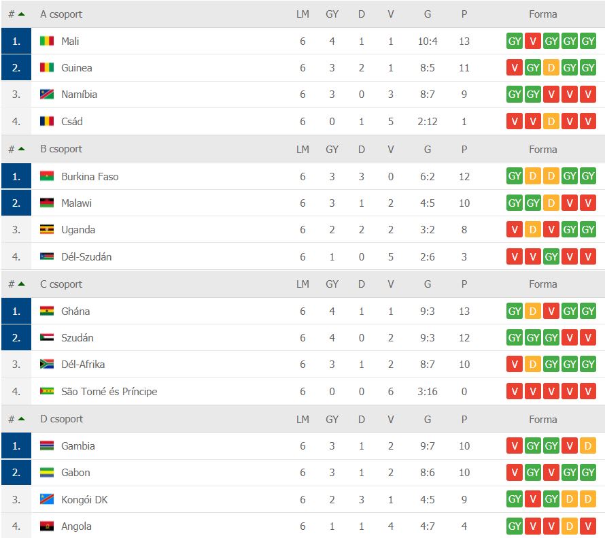Screen dimensions: 605x538
Task: Click Gambia's last orange D form badge
Action: 588,446
